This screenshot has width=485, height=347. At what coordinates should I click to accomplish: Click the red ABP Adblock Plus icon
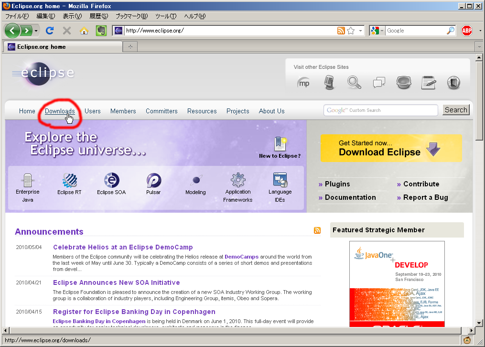(x=467, y=30)
